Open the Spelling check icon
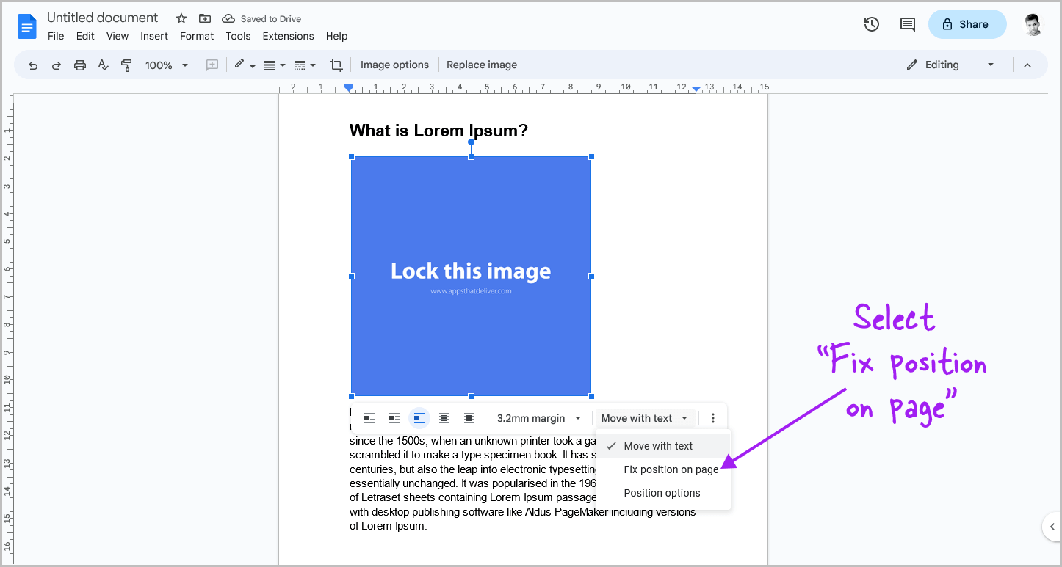The width and height of the screenshot is (1062, 567). tap(103, 65)
